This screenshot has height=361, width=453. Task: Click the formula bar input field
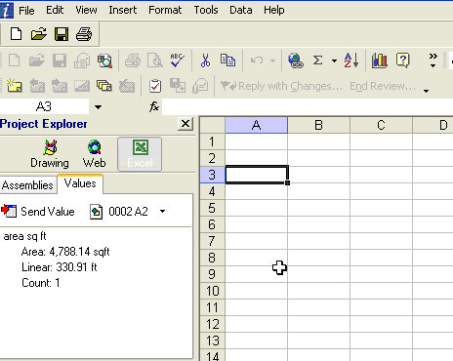308,106
